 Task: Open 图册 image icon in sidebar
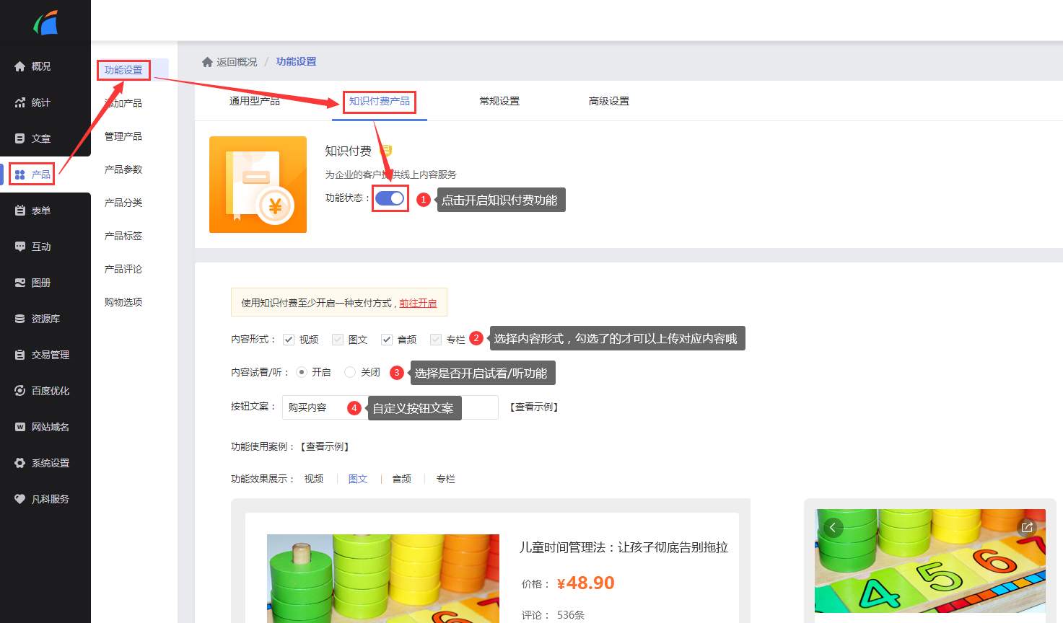click(x=20, y=283)
